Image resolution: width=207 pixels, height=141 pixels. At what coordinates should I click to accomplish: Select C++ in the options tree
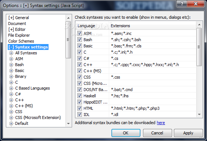(x=19, y=100)
